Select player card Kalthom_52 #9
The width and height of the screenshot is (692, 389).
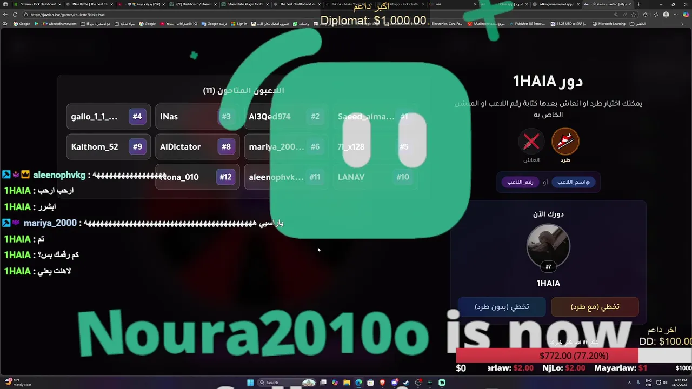click(x=108, y=147)
